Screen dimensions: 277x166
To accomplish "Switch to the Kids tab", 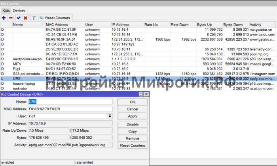I will tap(6, 10).
